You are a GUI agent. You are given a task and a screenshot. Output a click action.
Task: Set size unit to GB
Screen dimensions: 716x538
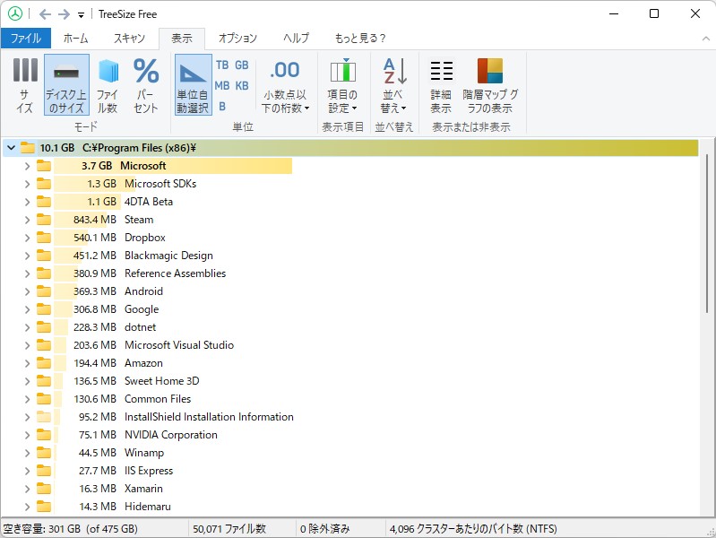coord(242,65)
